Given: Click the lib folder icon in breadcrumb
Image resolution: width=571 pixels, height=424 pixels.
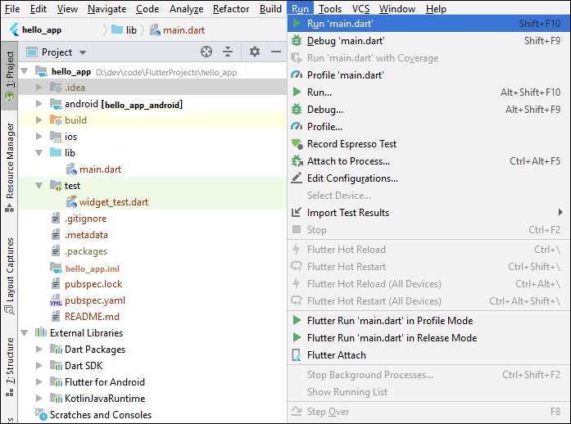Looking at the screenshot, I should 117,29.
